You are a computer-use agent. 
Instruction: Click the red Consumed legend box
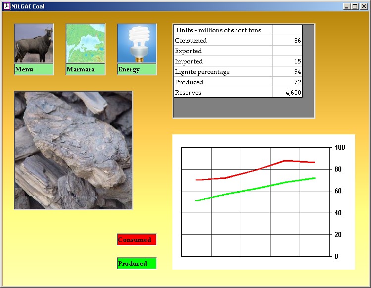(137, 240)
